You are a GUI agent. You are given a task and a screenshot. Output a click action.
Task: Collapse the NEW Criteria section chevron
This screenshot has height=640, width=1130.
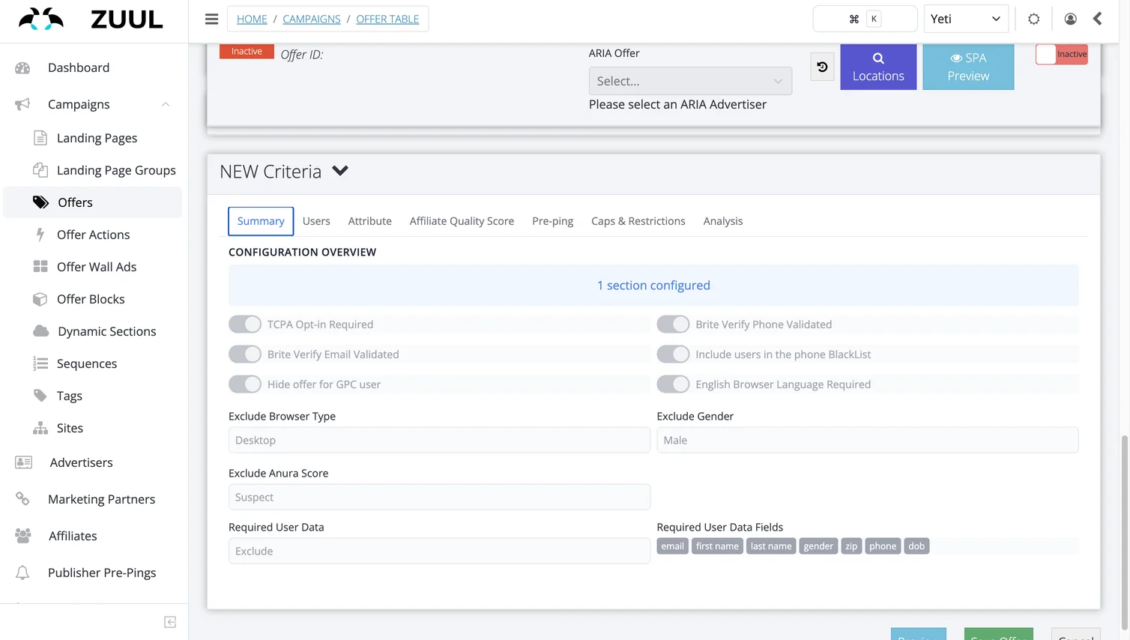coord(340,171)
